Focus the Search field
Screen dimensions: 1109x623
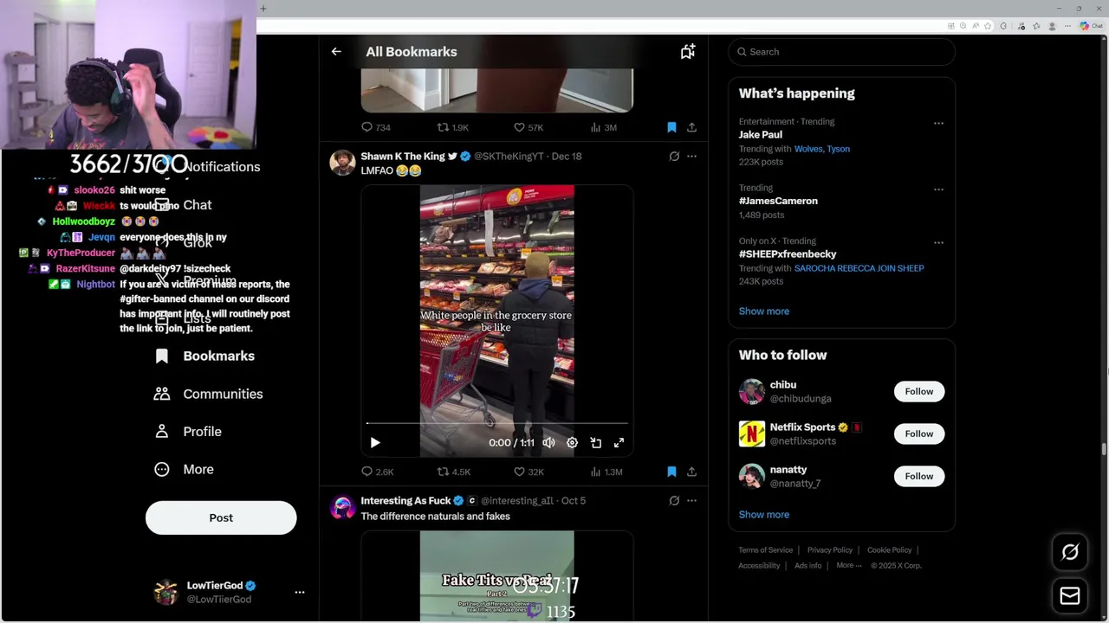pyautogui.click(x=841, y=52)
